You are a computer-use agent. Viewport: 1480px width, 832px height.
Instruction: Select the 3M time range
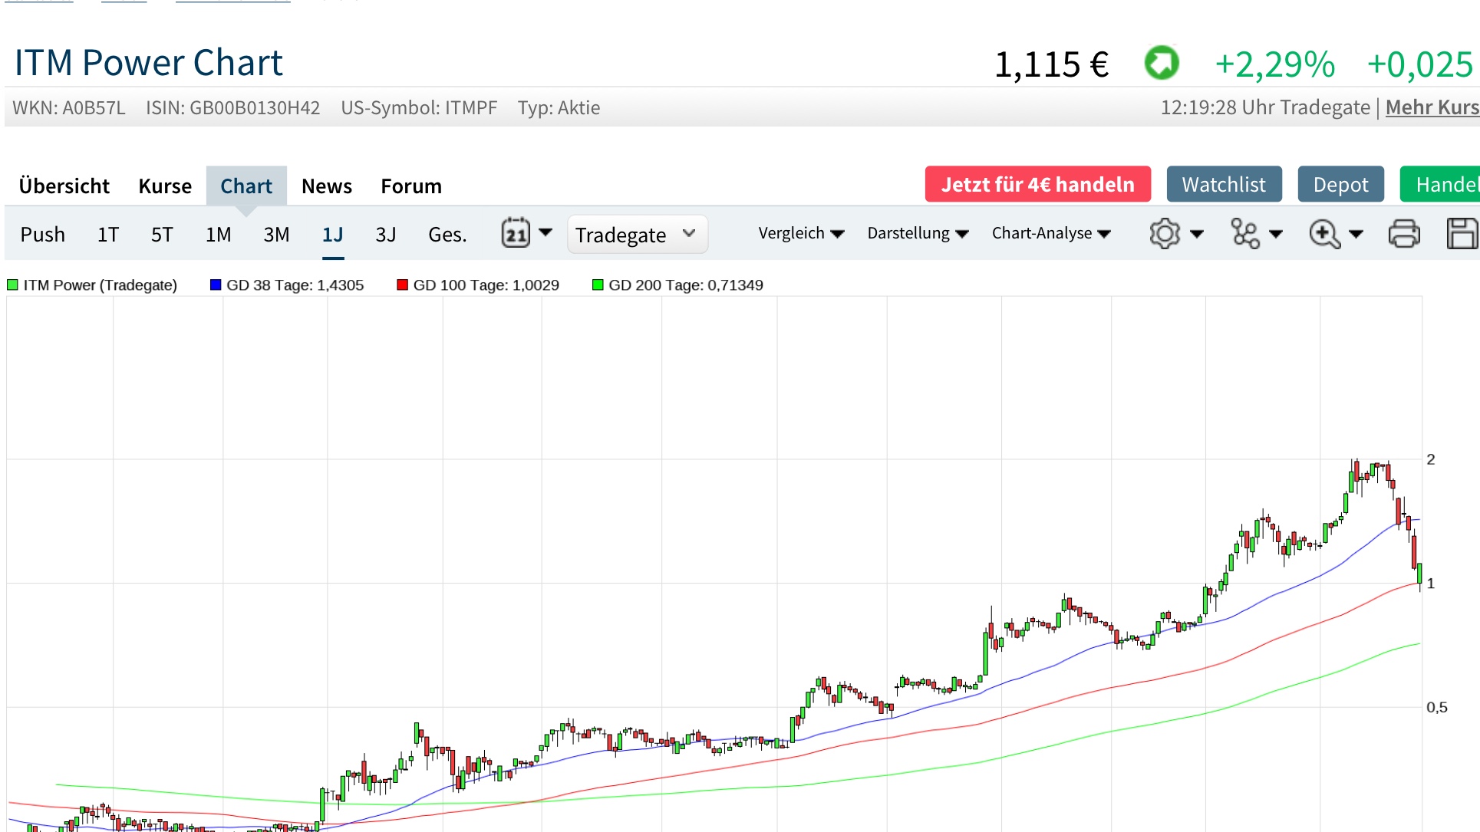point(276,234)
